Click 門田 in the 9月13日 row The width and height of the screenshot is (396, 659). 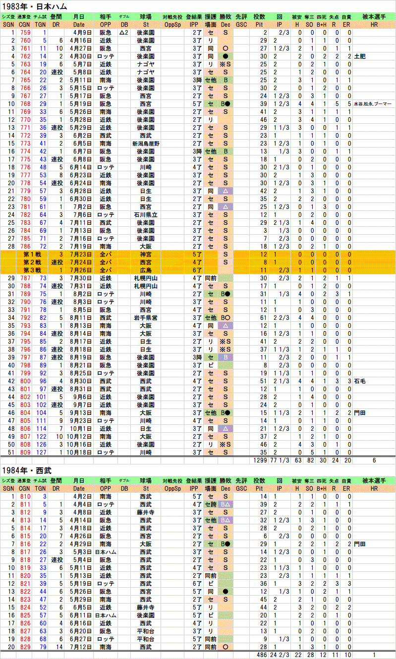point(360,413)
